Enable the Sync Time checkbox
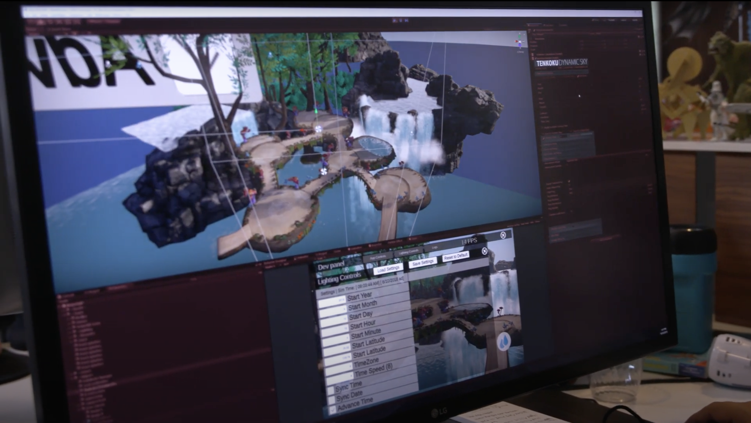The width and height of the screenshot is (751, 423). [331, 390]
